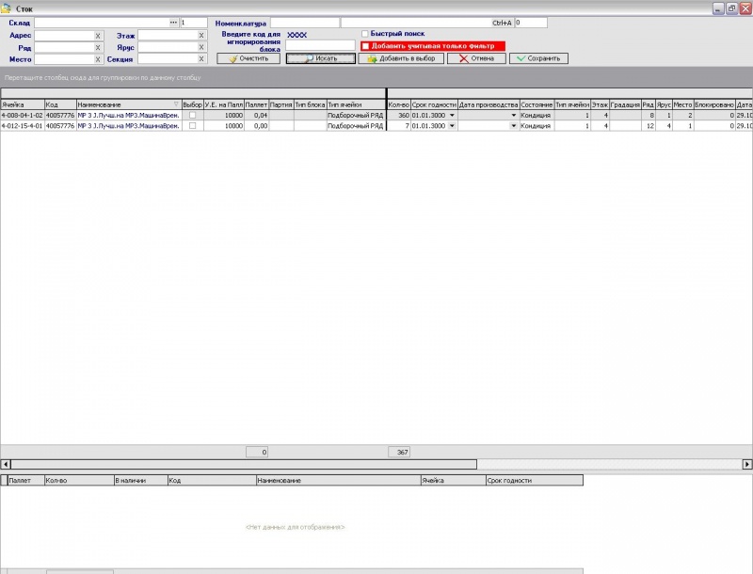753x574 pixels.
Task: Open filter arrow on Наименование column header
Action: 176,104
